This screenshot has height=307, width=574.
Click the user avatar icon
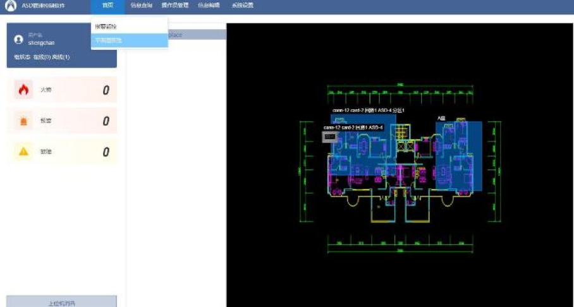18,39
